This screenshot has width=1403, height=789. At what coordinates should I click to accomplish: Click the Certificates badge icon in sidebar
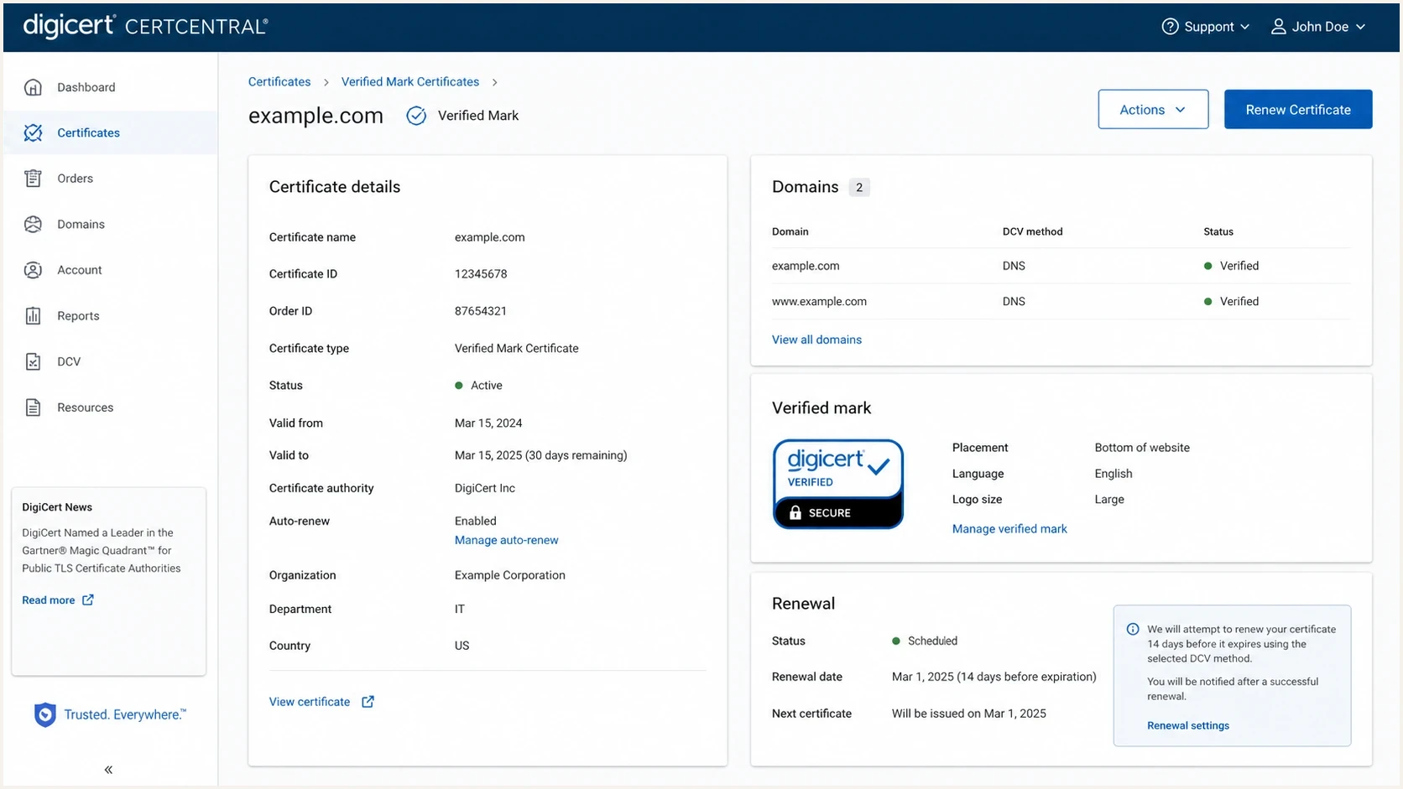coord(33,132)
